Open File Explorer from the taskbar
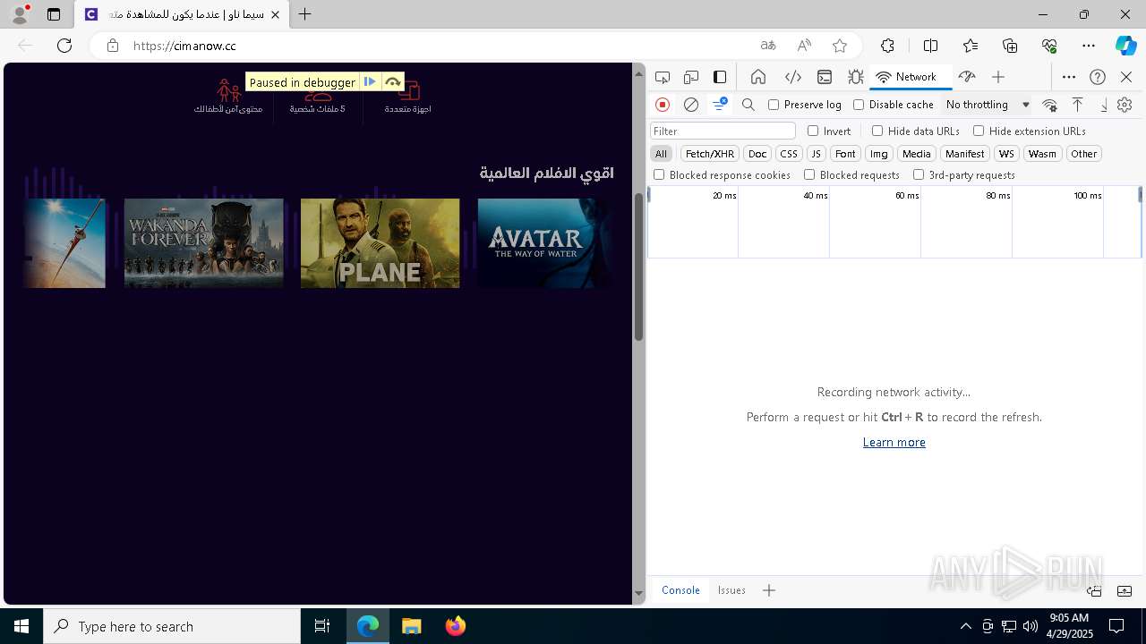 pyautogui.click(x=411, y=626)
